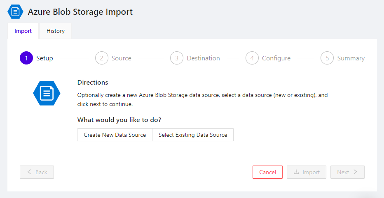The image size is (384, 198).
Task: Click the Next button
Action: coord(347,172)
